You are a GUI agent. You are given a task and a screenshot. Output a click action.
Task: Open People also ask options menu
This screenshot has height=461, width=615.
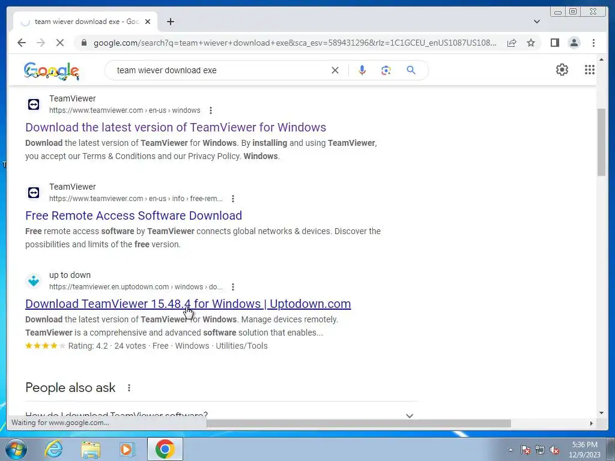tap(129, 388)
